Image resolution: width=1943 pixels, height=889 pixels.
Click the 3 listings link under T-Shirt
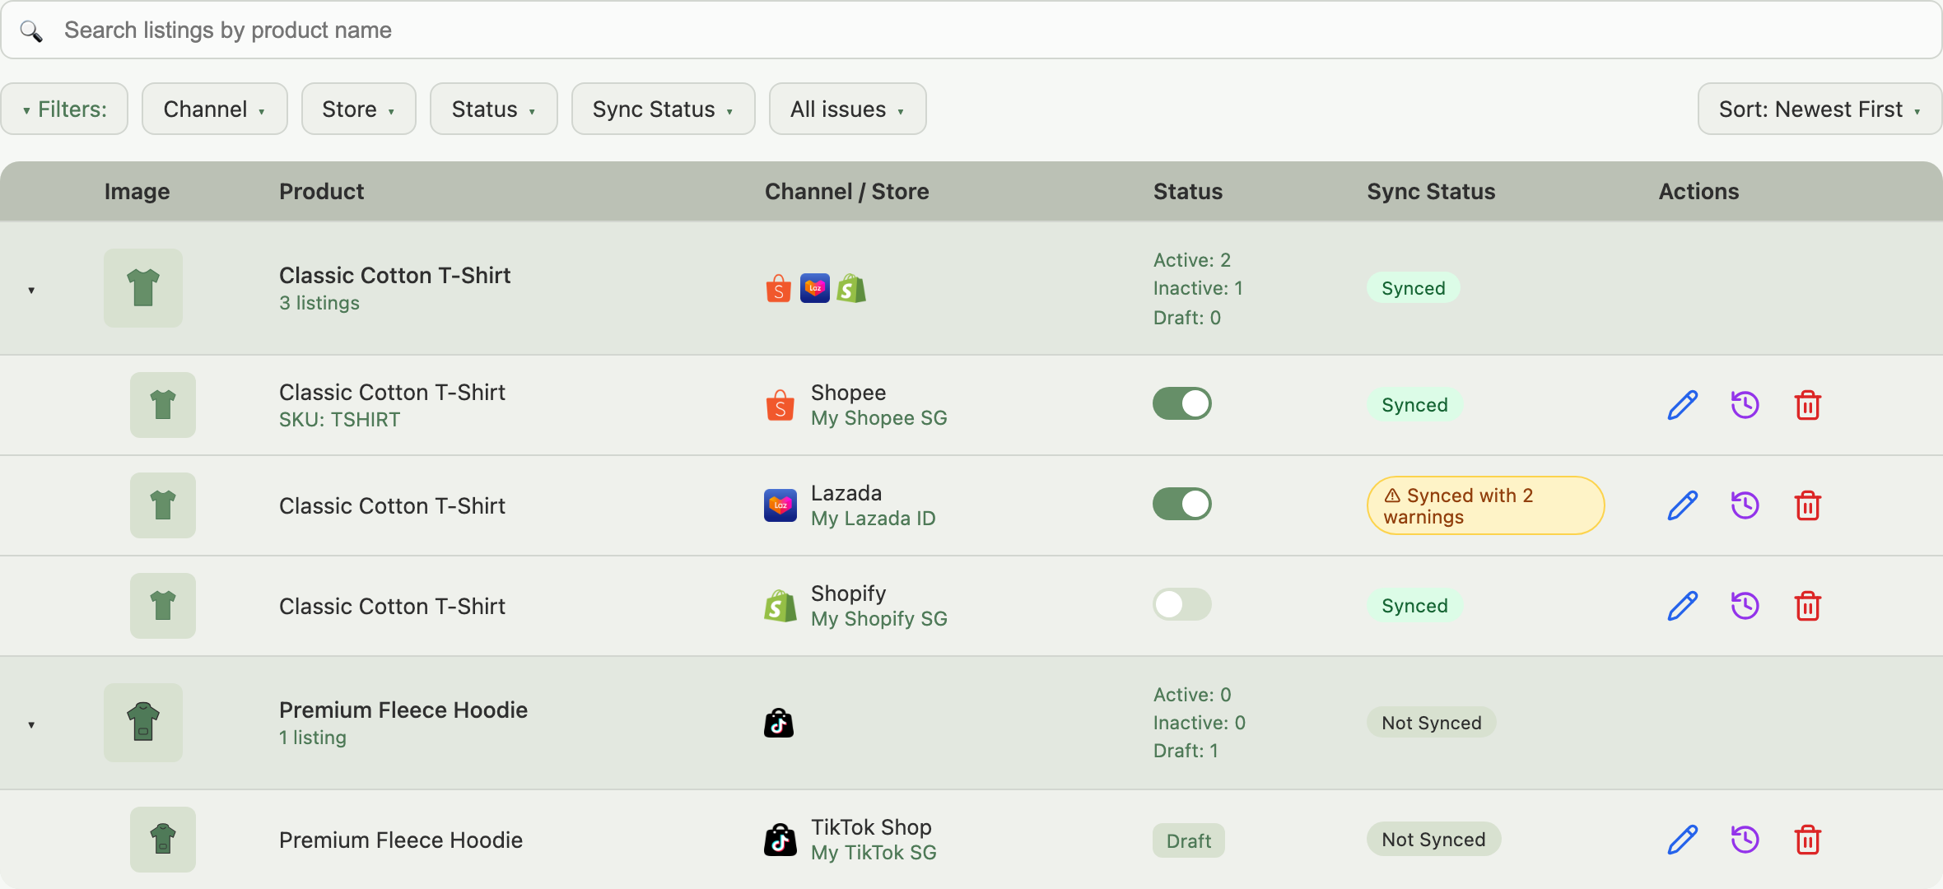pos(319,303)
